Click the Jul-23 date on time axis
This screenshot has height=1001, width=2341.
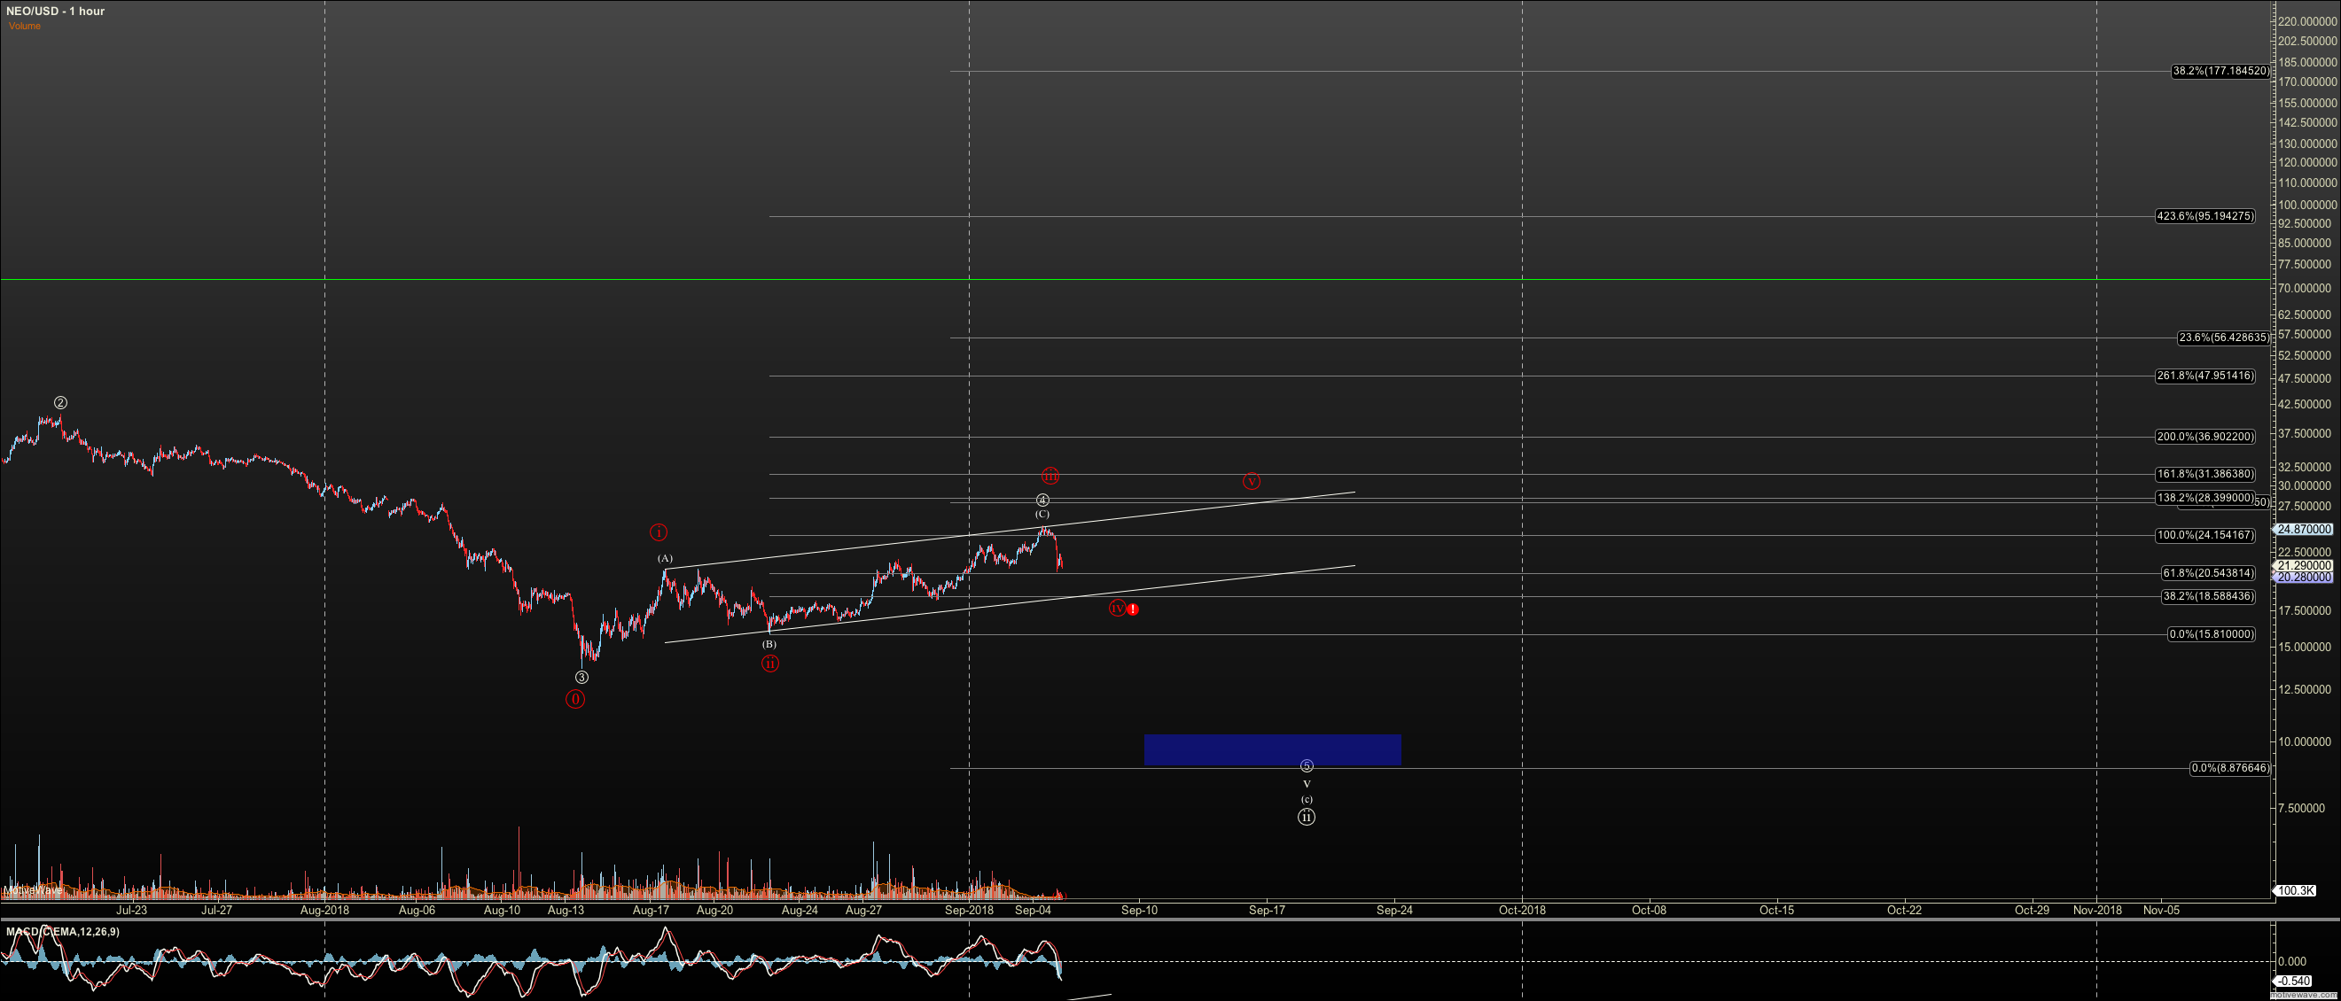pos(131,910)
